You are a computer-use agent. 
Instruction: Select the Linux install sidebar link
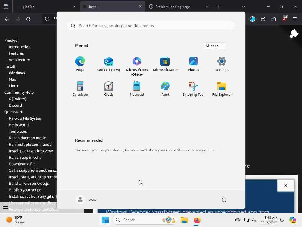pyautogui.click(x=14, y=86)
